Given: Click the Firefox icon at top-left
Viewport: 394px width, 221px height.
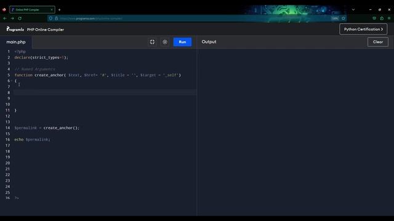Looking at the screenshot, I should tap(4, 10).
